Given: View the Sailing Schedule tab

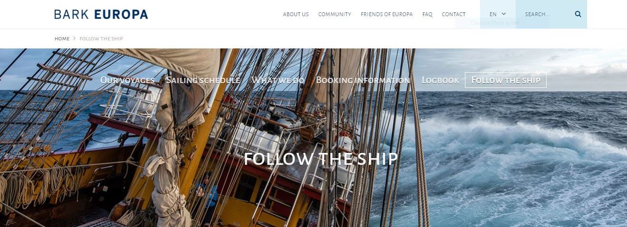Looking at the screenshot, I should (x=203, y=80).
